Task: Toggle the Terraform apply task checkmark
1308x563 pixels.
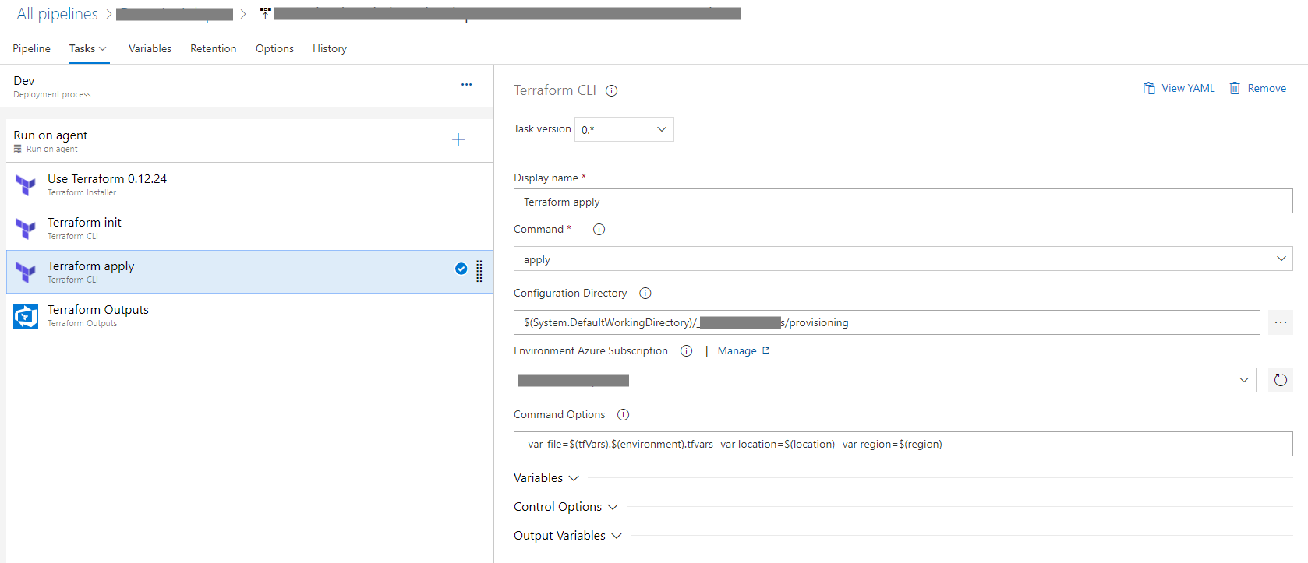Action: point(461,269)
